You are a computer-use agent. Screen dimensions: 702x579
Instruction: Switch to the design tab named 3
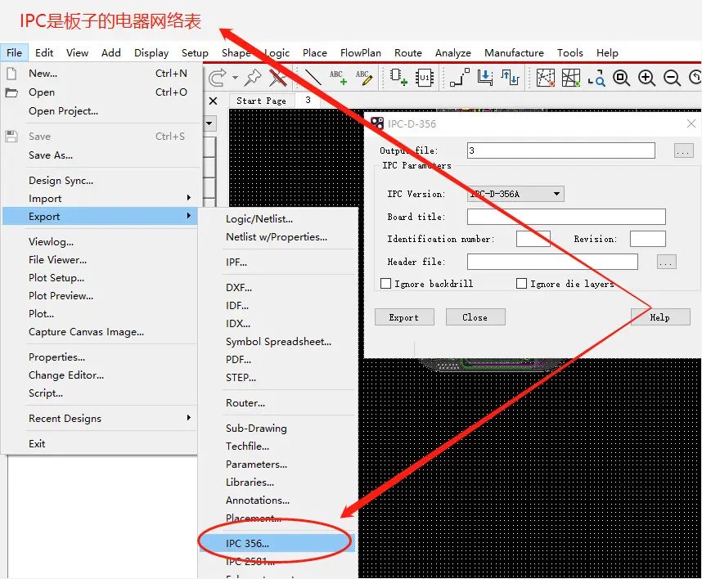click(308, 101)
